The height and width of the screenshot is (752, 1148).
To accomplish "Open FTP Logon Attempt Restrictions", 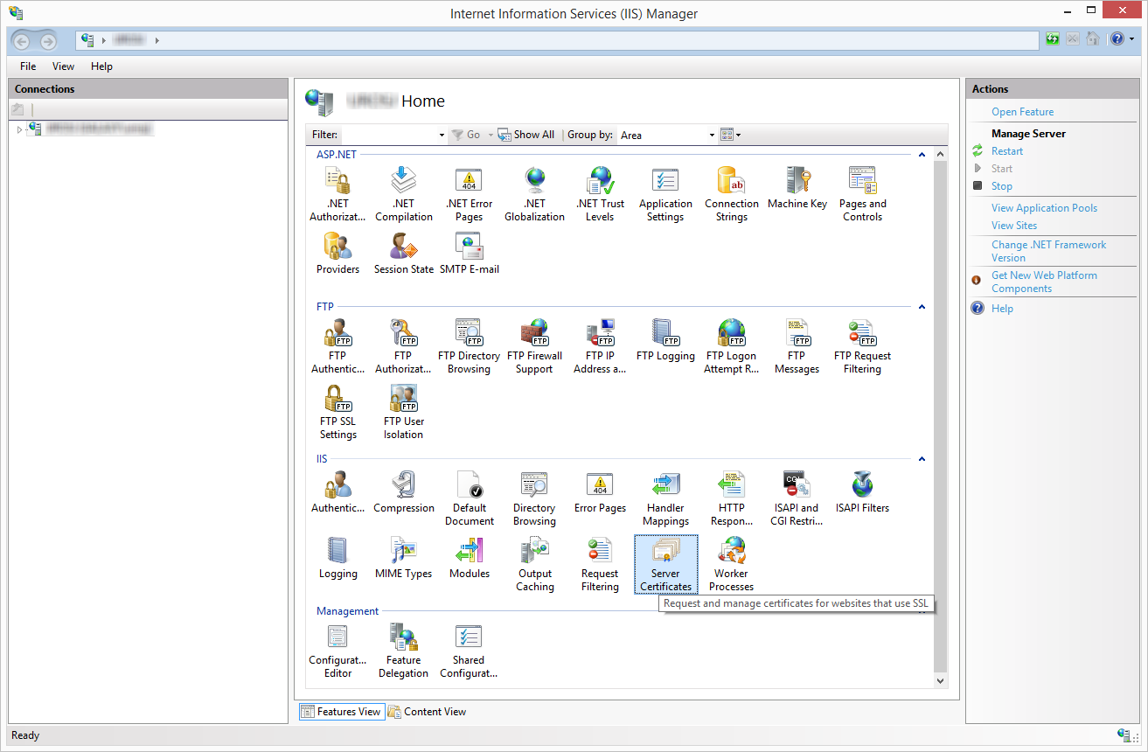I will click(x=731, y=346).
